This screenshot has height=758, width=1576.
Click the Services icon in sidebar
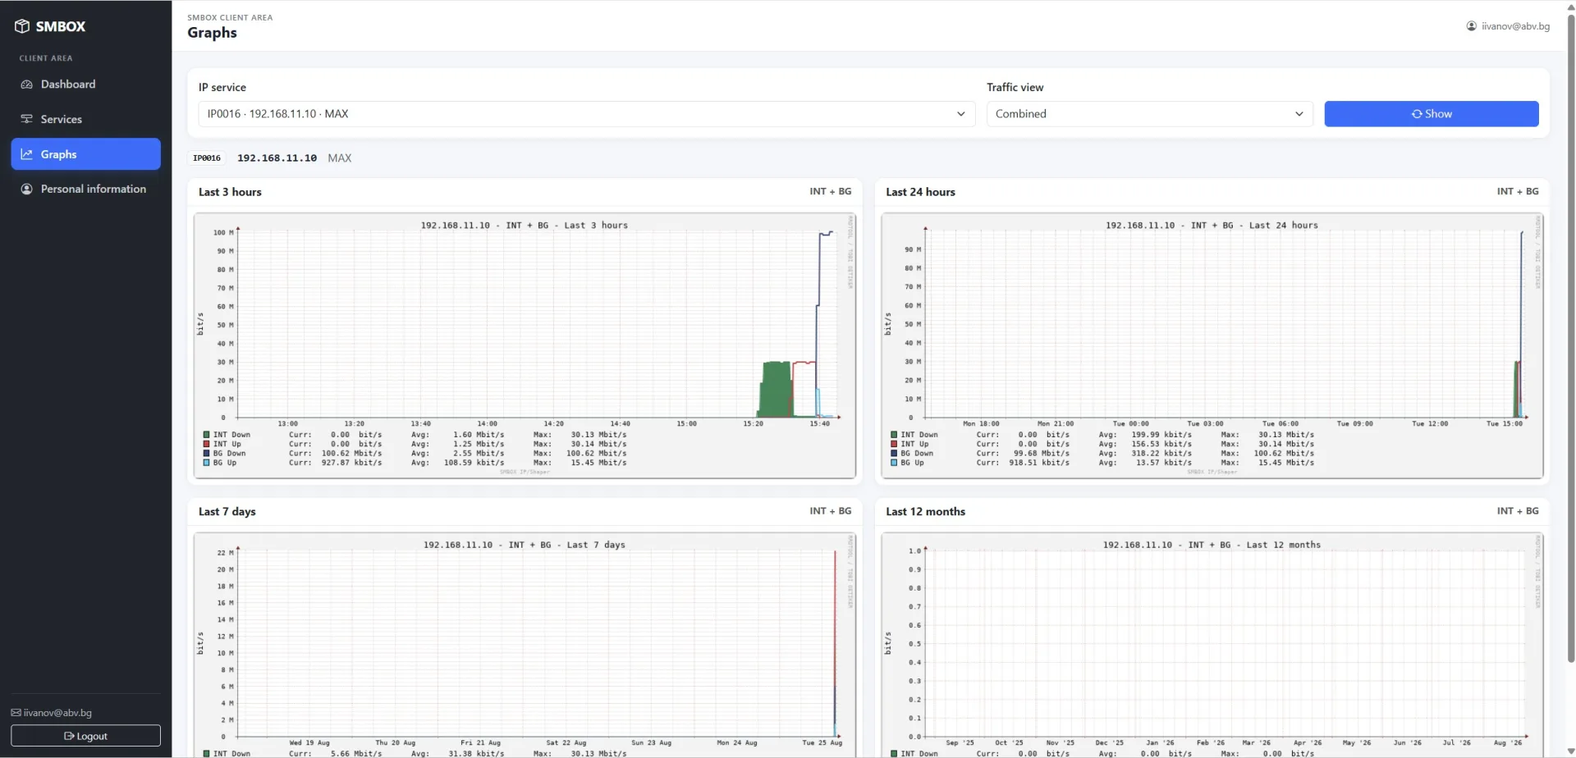click(26, 119)
